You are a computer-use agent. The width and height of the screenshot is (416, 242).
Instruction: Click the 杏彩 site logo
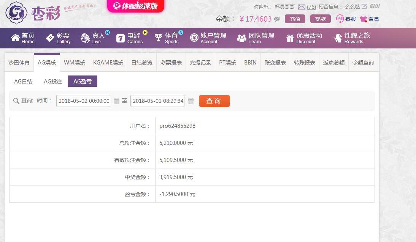[32, 13]
